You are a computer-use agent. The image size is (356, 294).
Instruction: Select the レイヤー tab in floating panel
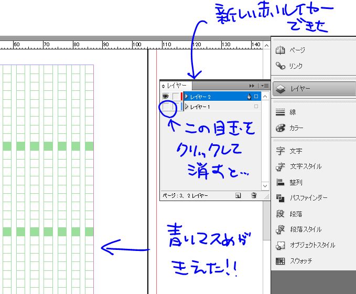[x=177, y=86]
